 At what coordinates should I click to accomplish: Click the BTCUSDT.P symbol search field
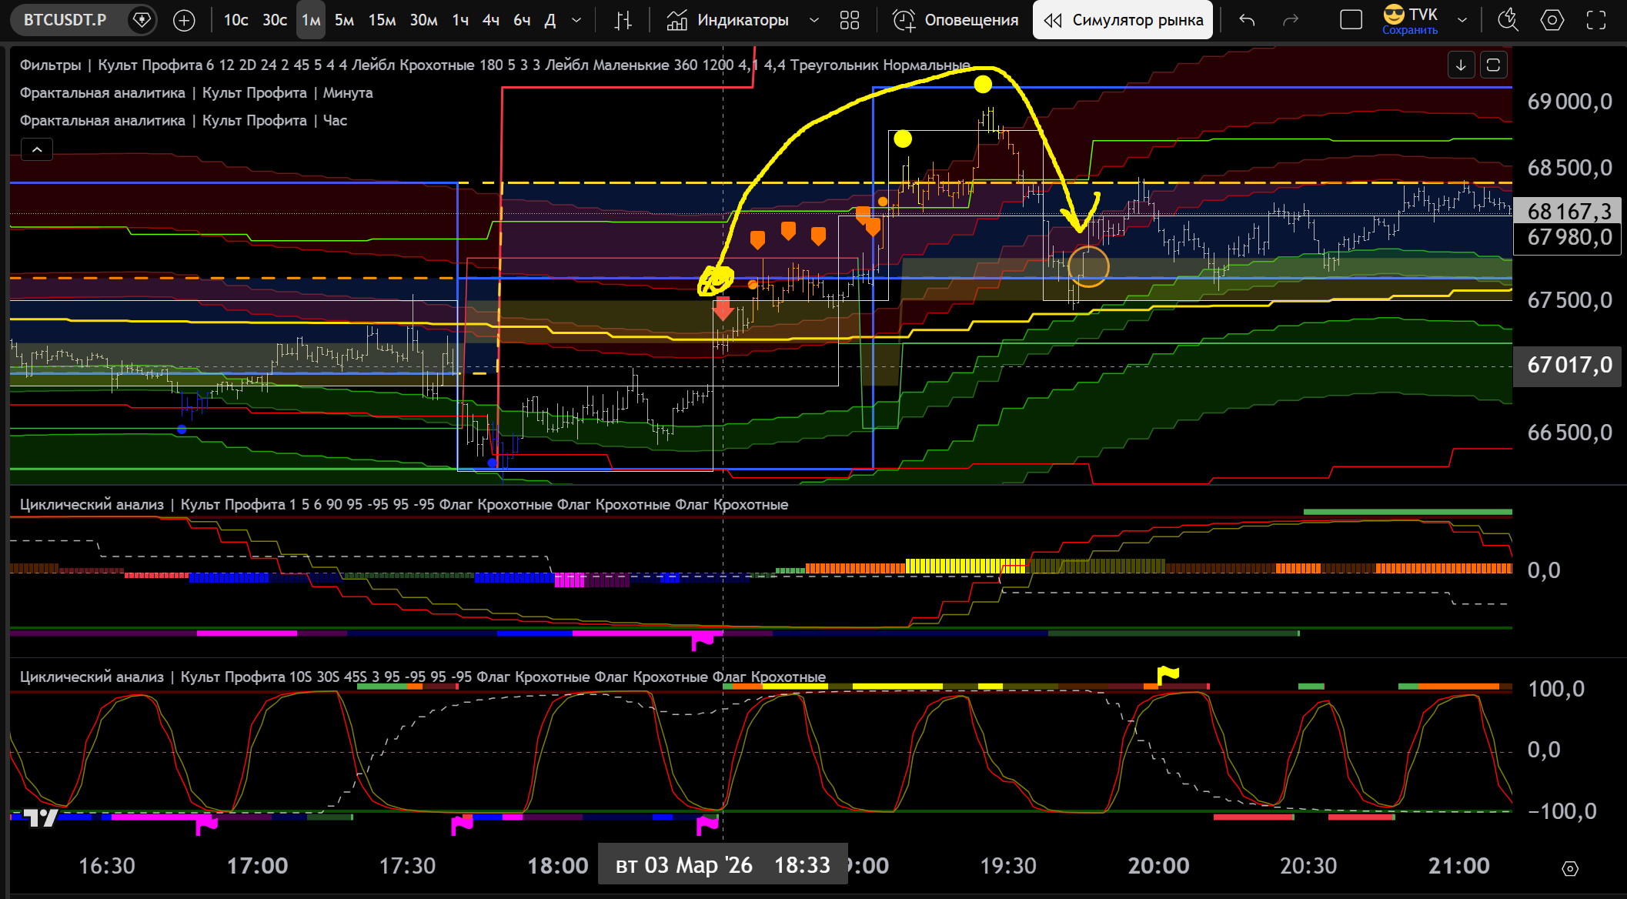tap(65, 20)
